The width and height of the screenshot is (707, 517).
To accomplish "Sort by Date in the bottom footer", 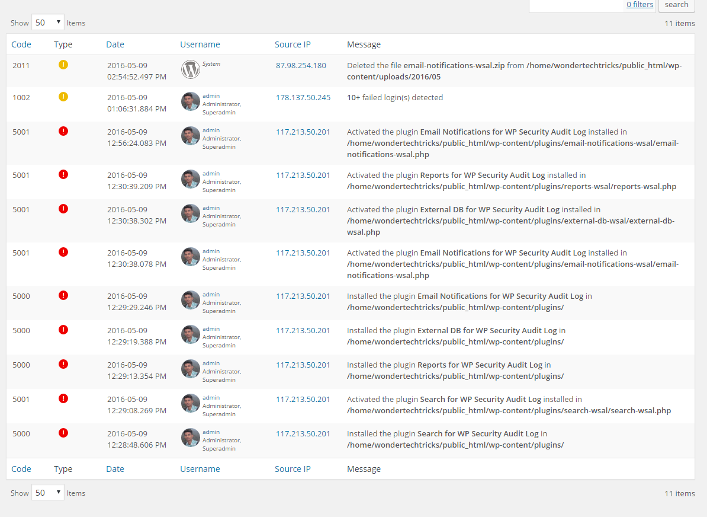I will [115, 469].
